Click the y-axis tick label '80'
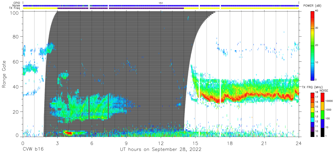 click(16, 37)
